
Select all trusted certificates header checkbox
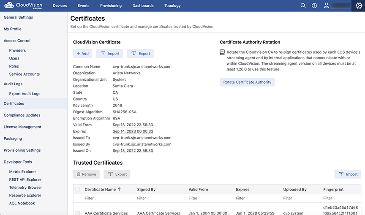pyautogui.click(x=78, y=189)
